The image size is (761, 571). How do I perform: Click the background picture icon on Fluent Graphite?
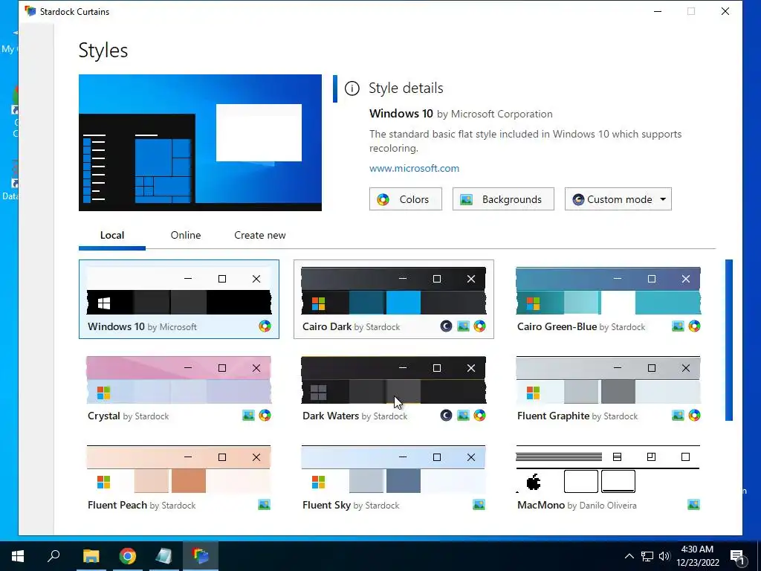[678, 416]
